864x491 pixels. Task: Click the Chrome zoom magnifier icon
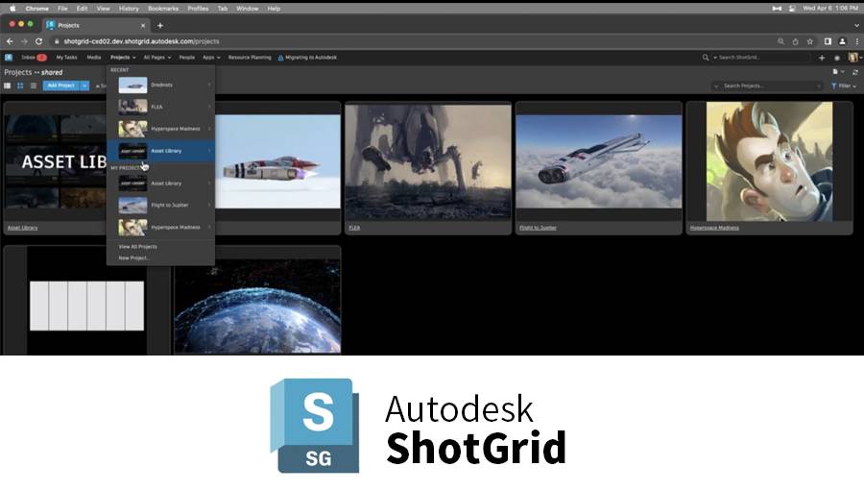(x=780, y=41)
